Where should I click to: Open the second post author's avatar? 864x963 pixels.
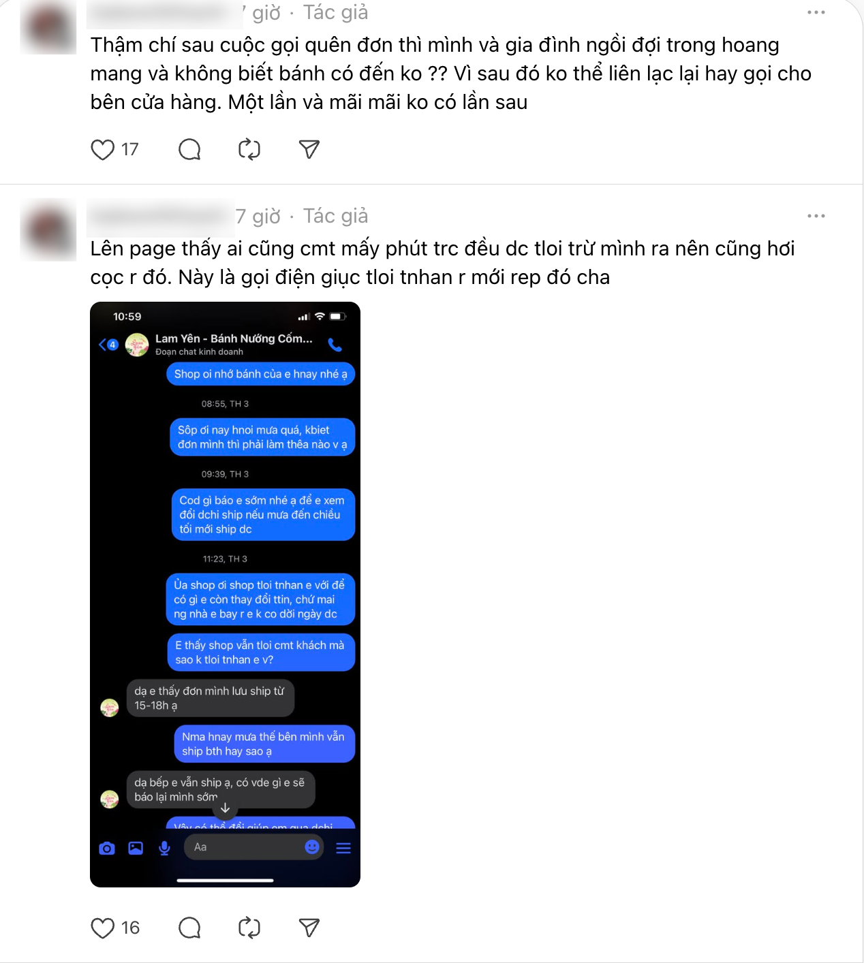48,230
